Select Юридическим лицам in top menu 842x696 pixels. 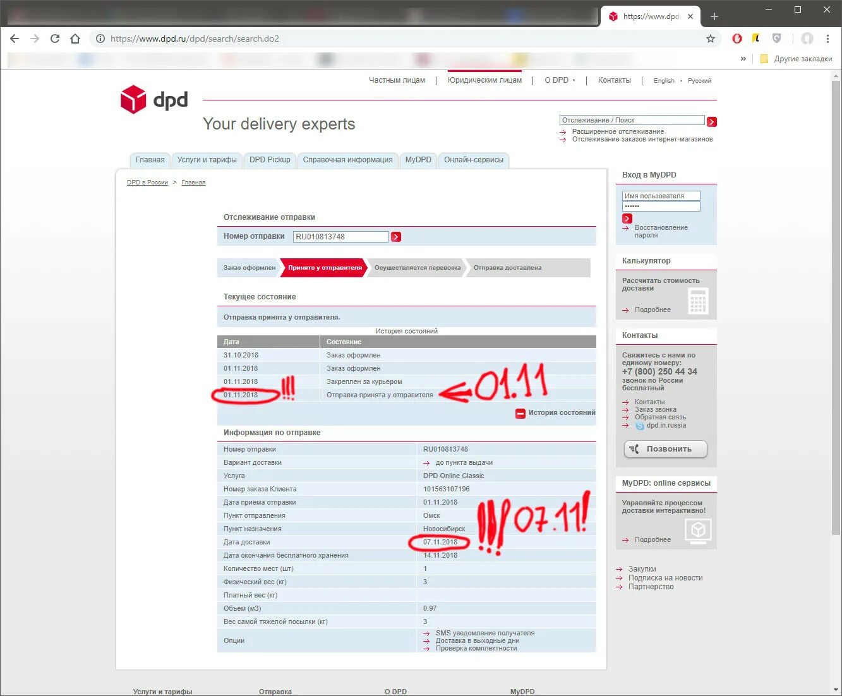[485, 80]
